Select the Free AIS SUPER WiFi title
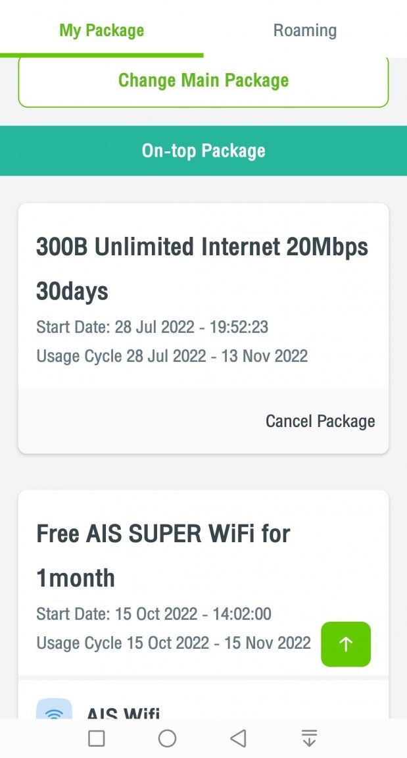Viewport: 407px width, 758px height. 163,534
